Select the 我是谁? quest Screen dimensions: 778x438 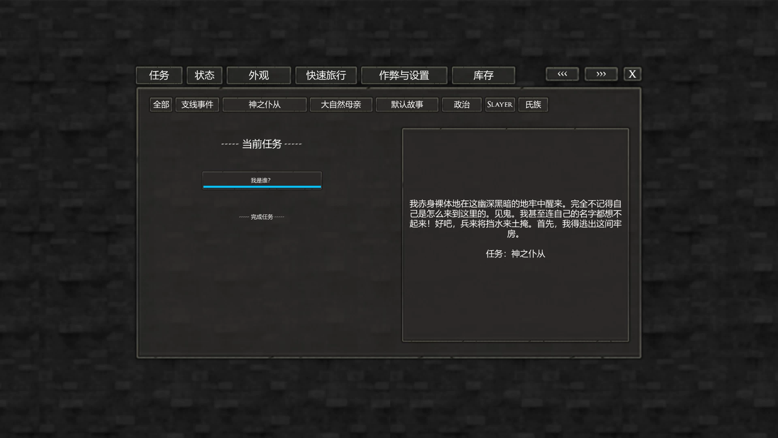coord(261,180)
